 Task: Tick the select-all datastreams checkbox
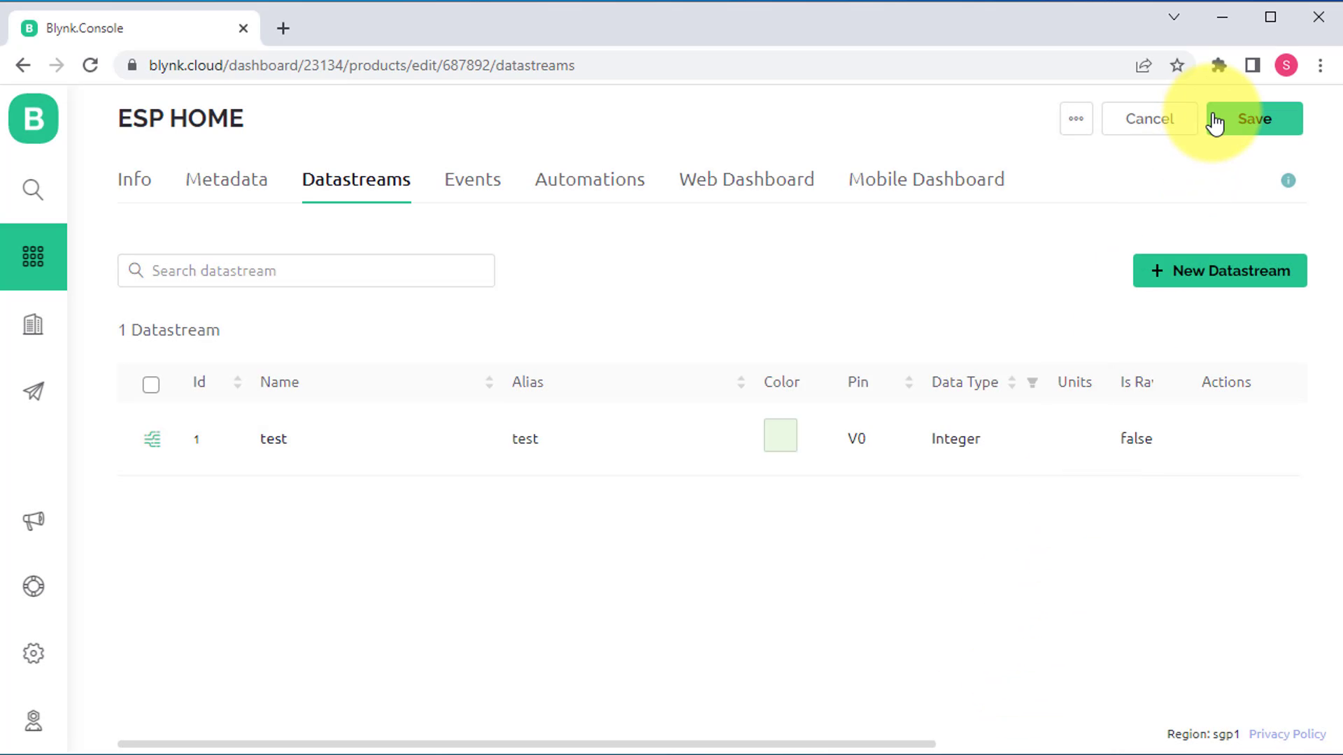151,384
